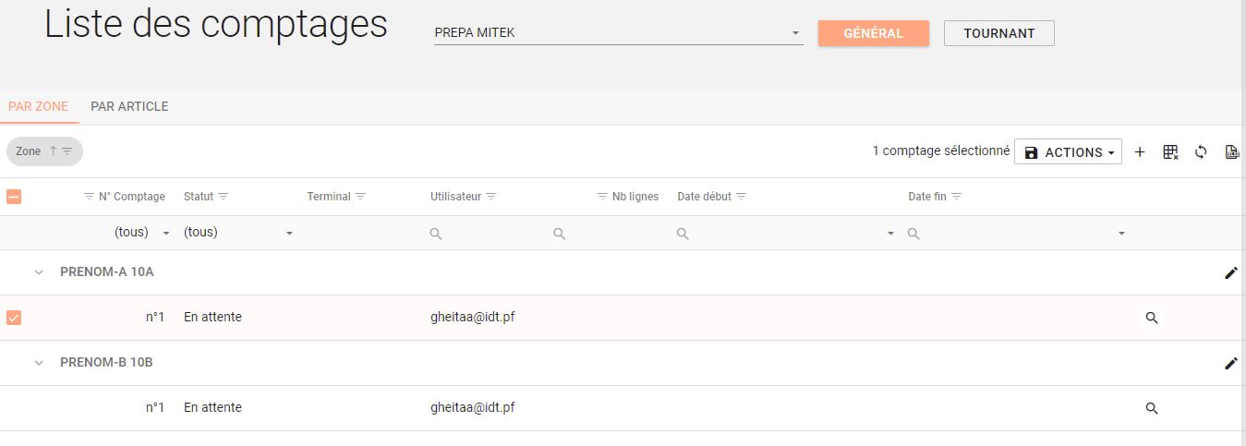
Task: Click the clear-grid table icon in toolbar
Action: click(1170, 152)
